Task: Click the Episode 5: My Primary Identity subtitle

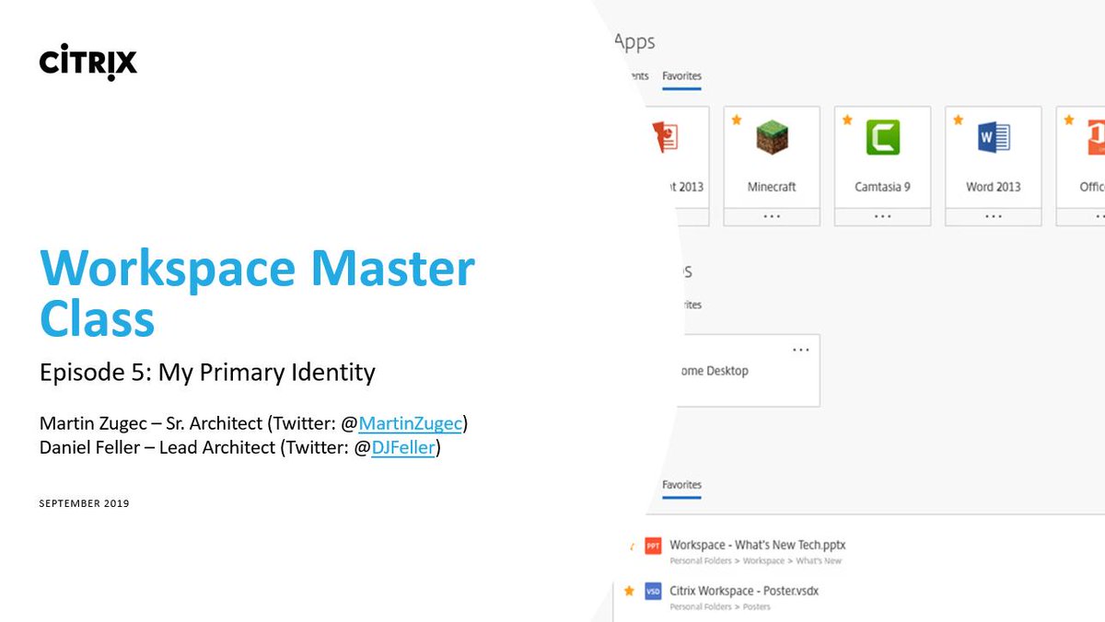Action: [207, 372]
